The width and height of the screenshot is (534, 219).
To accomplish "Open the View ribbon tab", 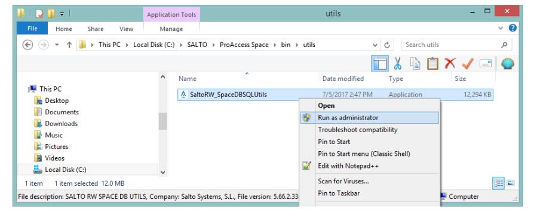I will click(x=127, y=29).
